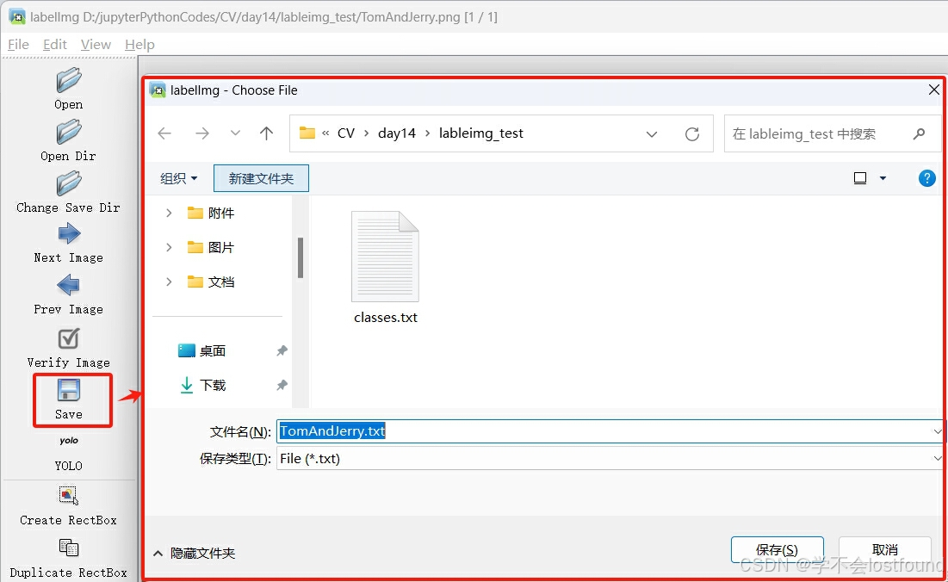Collapse folders with 隐藏文件夹 toggle
Viewport: 948px width, 582px height.
[194, 553]
